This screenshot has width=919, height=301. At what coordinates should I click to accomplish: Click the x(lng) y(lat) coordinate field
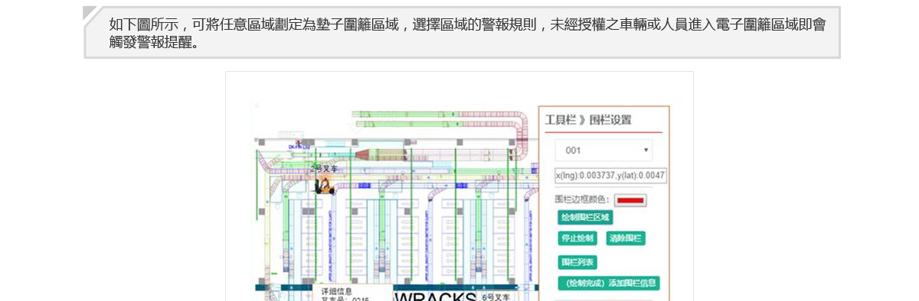coord(610,175)
